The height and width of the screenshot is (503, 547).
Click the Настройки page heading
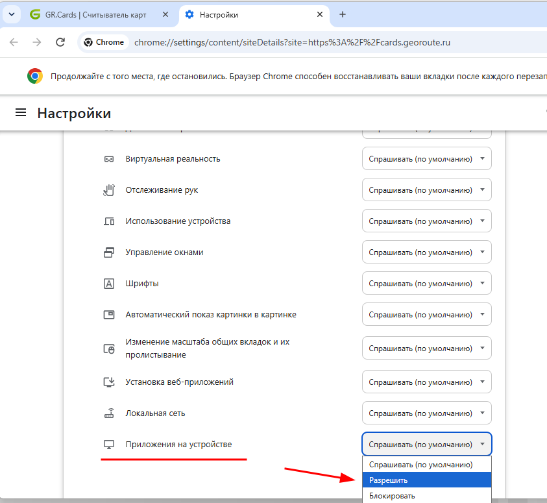[x=74, y=114]
